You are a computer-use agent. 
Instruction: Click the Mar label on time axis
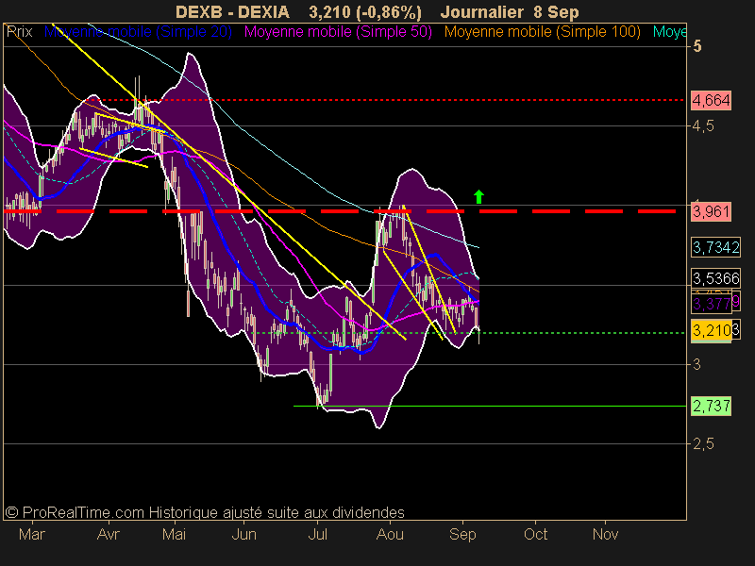click(32, 534)
